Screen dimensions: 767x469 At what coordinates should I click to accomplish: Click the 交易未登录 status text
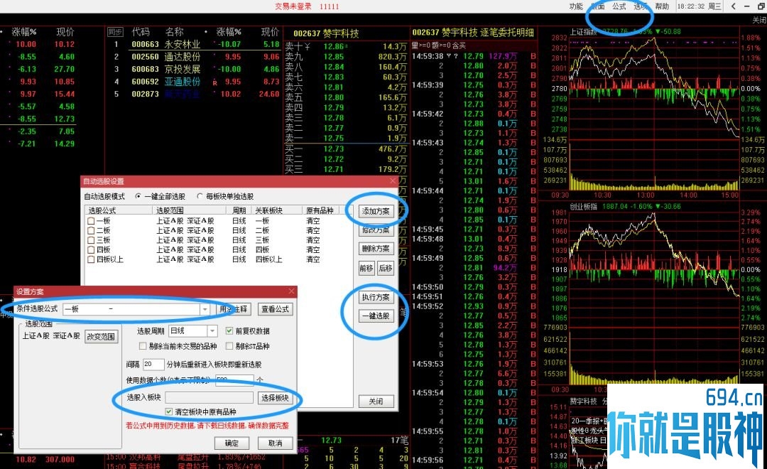pyautogui.click(x=293, y=6)
